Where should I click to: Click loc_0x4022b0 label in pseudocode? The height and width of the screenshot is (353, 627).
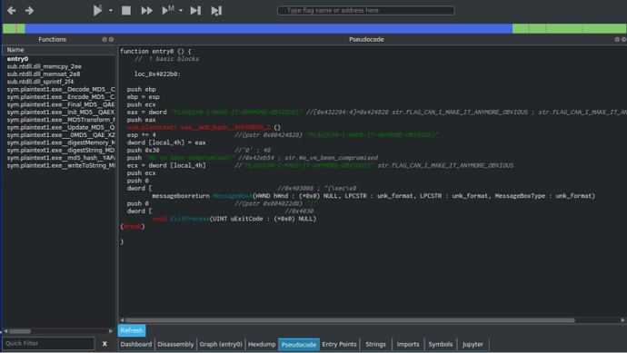[x=157, y=74]
